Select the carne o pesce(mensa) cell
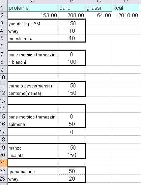The height and width of the screenshot is (185, 141). [33, 85]
